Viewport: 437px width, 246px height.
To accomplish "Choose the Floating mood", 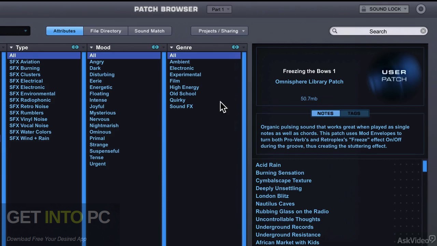I will click(x=99, y=94).
